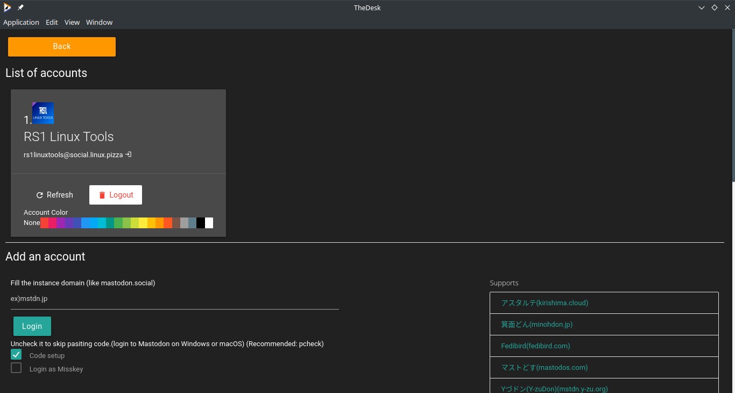Click the Add an account heading
This screenshot has height=393, width=735.
[x=45, y=257]
